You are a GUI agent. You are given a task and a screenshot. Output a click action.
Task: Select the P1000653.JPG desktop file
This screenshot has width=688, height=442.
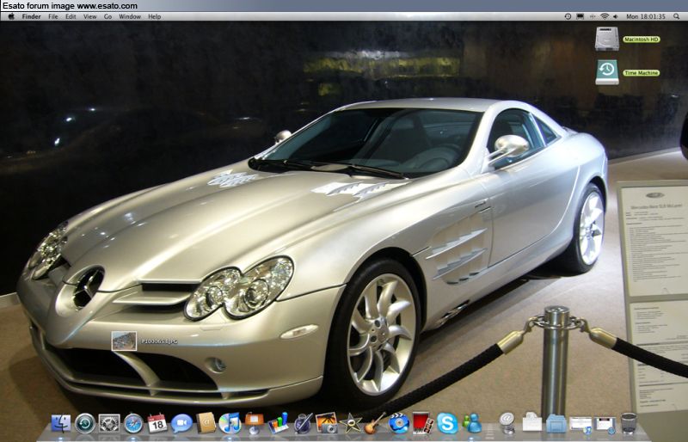coord(124,341)
